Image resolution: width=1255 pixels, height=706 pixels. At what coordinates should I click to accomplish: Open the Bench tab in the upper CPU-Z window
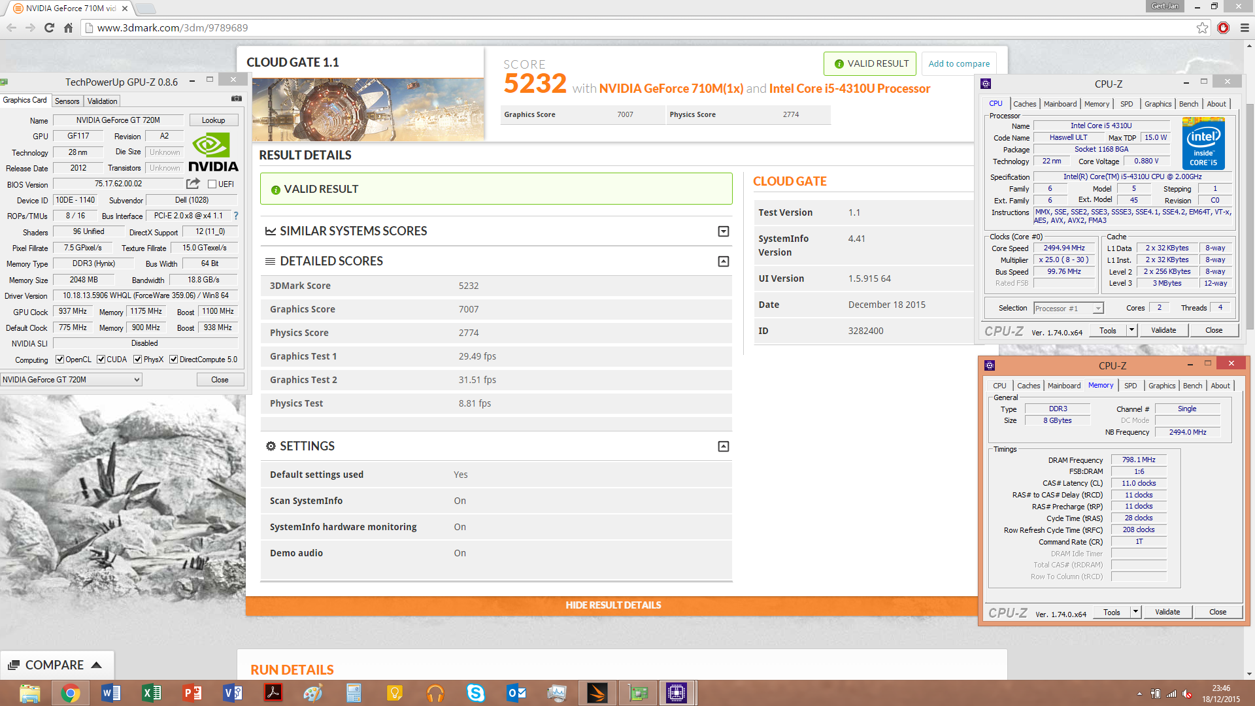click(1188, 104)
